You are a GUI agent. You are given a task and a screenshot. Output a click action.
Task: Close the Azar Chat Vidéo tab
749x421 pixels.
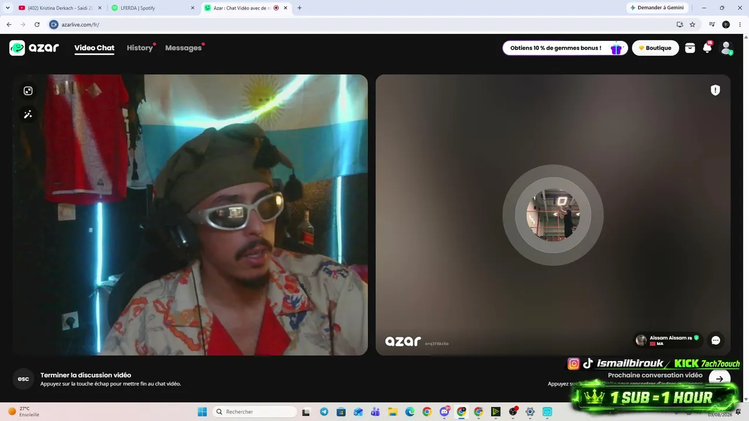point(286,8)
